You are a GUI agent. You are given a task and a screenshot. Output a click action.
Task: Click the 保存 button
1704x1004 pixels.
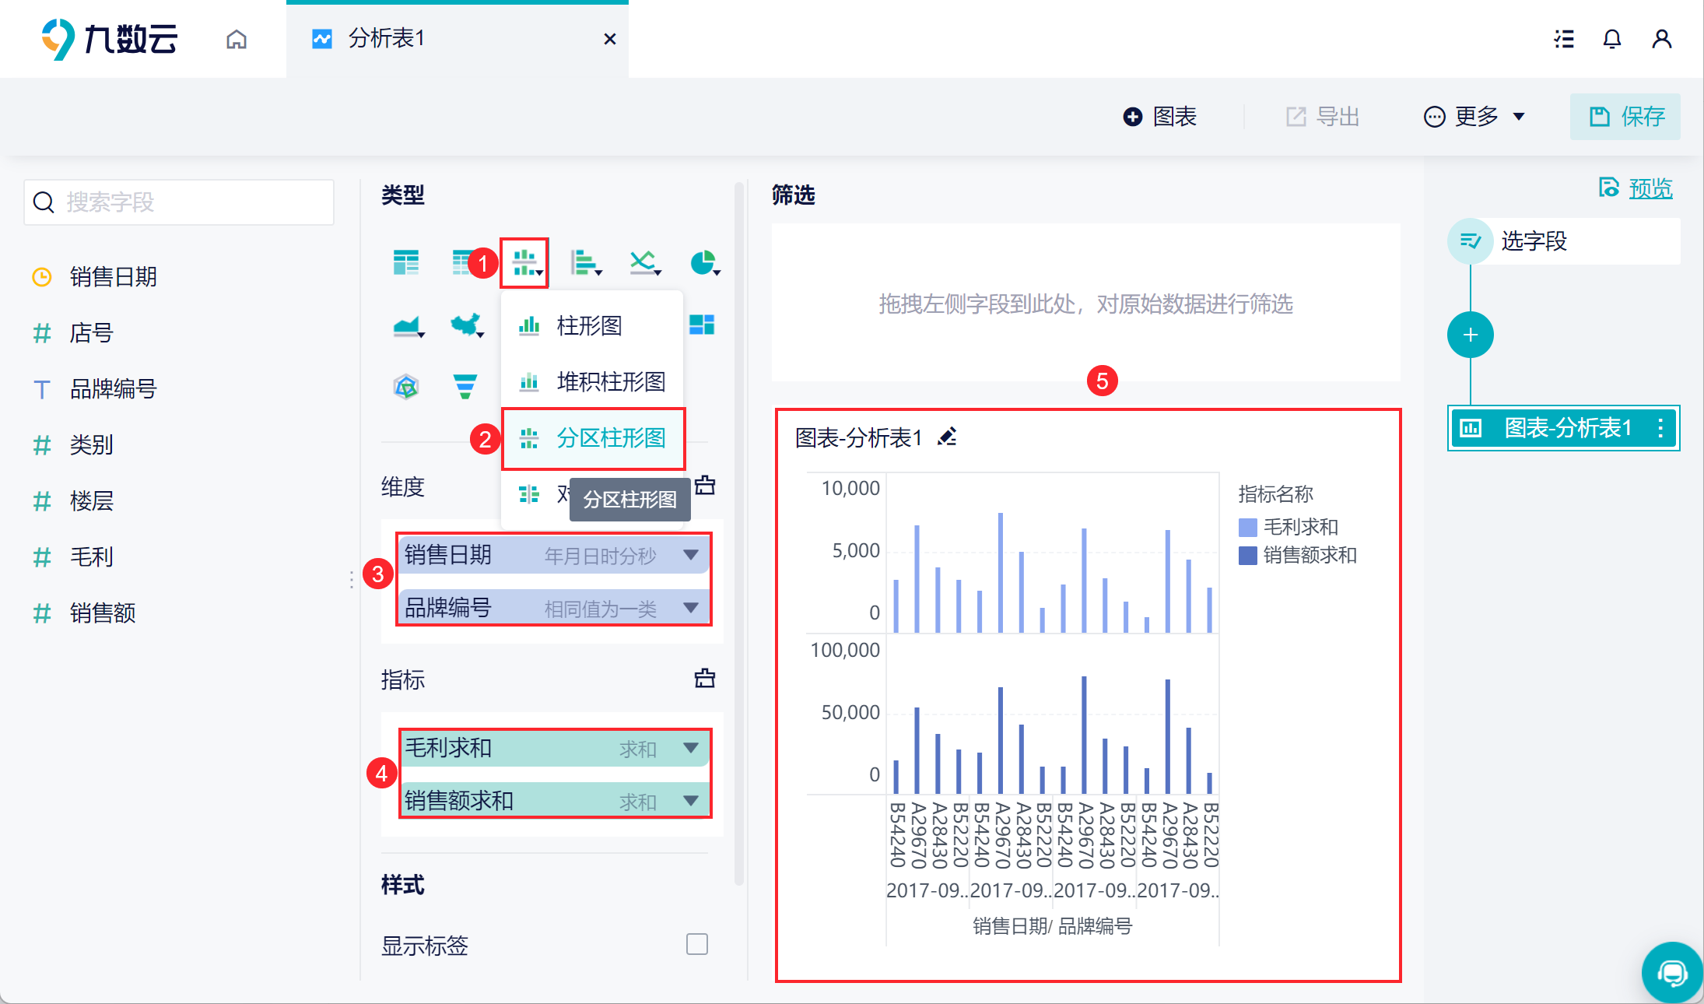[1625, 117]
